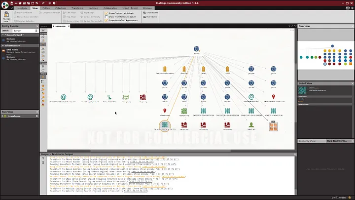This screenshot has height=200, width=355.
Task: Click the list view icon in graph toolbar
Action: click(42, 81)
